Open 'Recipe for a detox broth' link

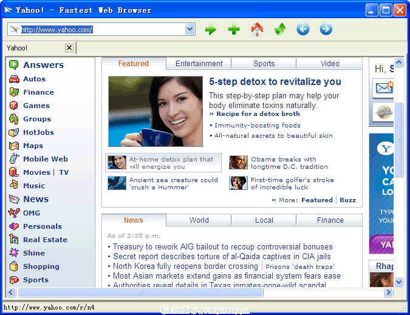click(258, 114)
